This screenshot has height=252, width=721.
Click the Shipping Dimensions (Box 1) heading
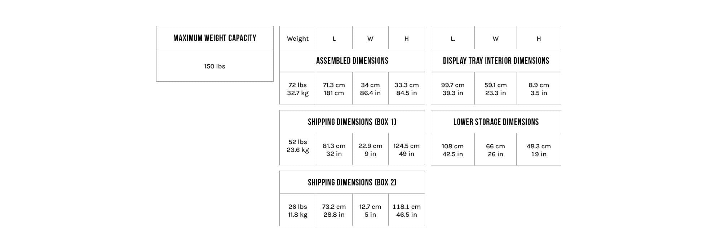click(352, 122)
